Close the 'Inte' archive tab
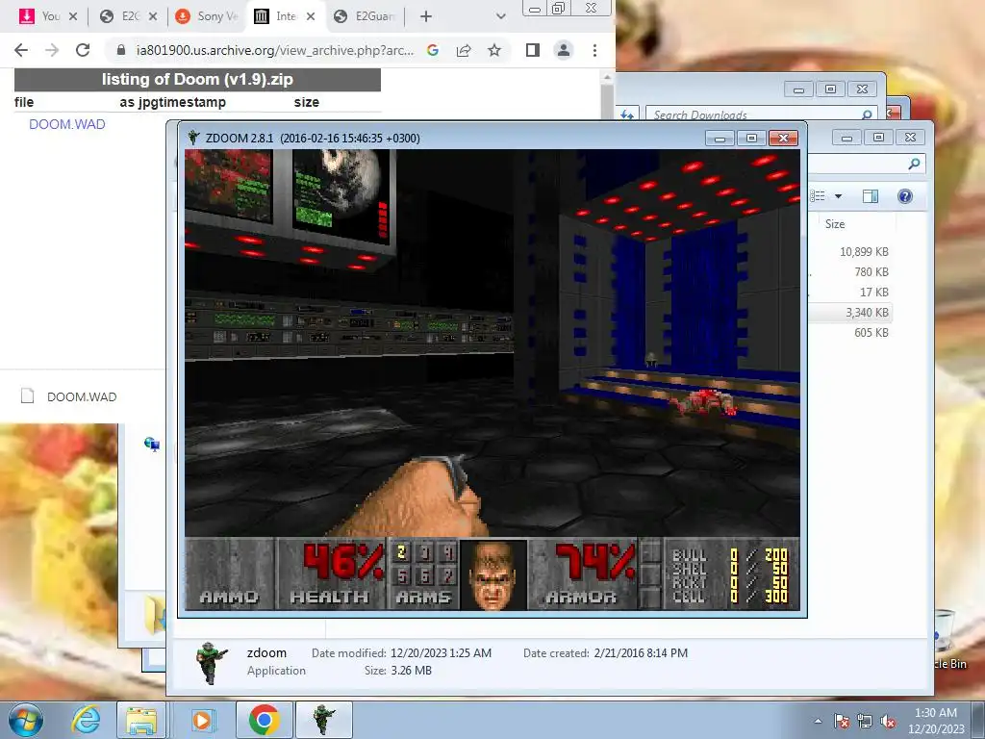This screenshot has width=985, height=739. [311, 16]
